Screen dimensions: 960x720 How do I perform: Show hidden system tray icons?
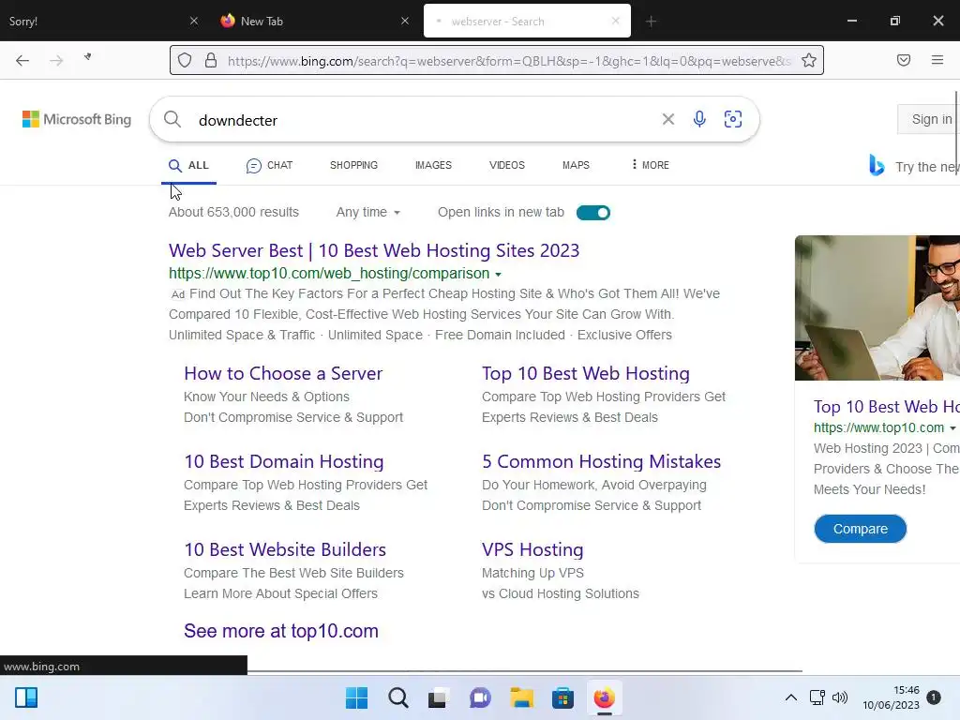pos(791,697)
